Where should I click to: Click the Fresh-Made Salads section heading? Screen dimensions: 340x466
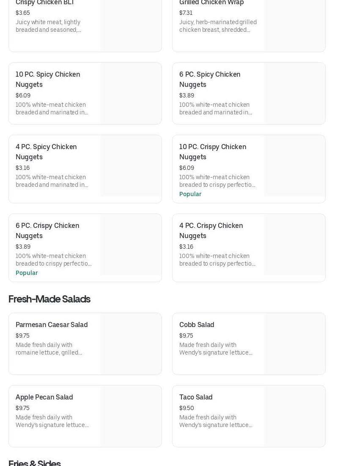[x=49, y=299]
